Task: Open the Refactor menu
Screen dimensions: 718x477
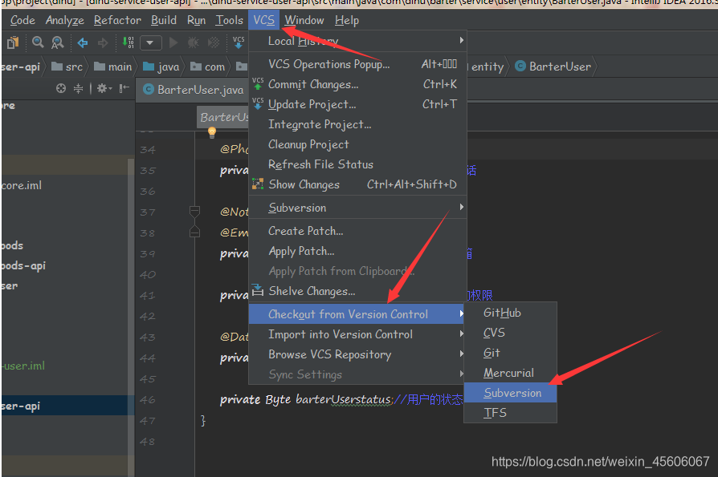Action: coord(117,21)
